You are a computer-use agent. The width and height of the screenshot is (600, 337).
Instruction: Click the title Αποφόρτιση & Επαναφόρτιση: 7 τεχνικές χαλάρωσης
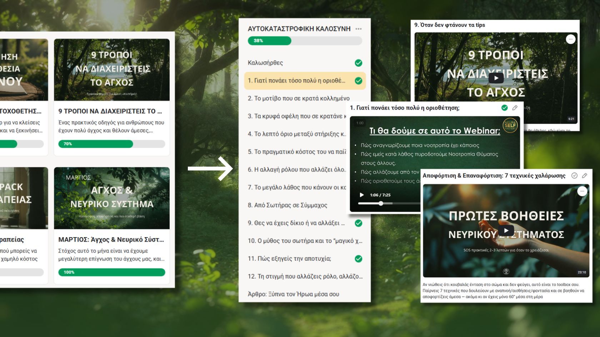pos(494,175)
